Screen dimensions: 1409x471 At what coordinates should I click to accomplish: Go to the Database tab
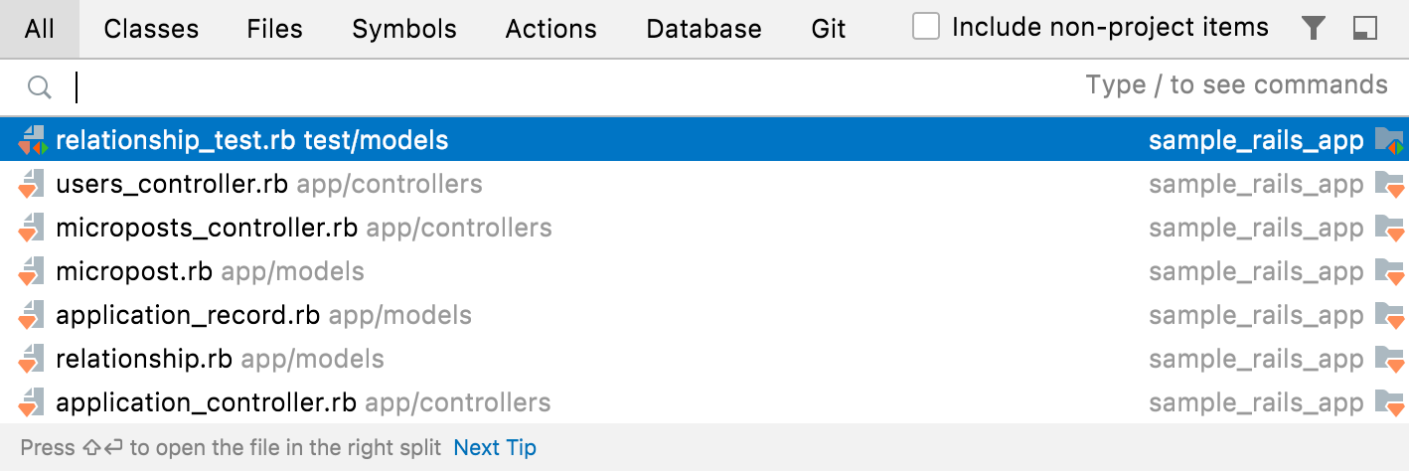click(704, 29)
